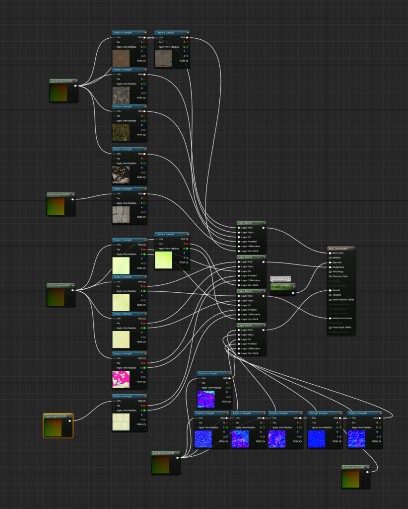Select the Ambient Occlusion pin on Mat_Landscape
Viewport: 408px width, 509px height.
tap(331, 318)
